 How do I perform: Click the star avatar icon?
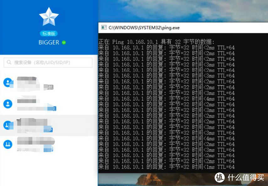pyautogui.click(x=49, y=17)
